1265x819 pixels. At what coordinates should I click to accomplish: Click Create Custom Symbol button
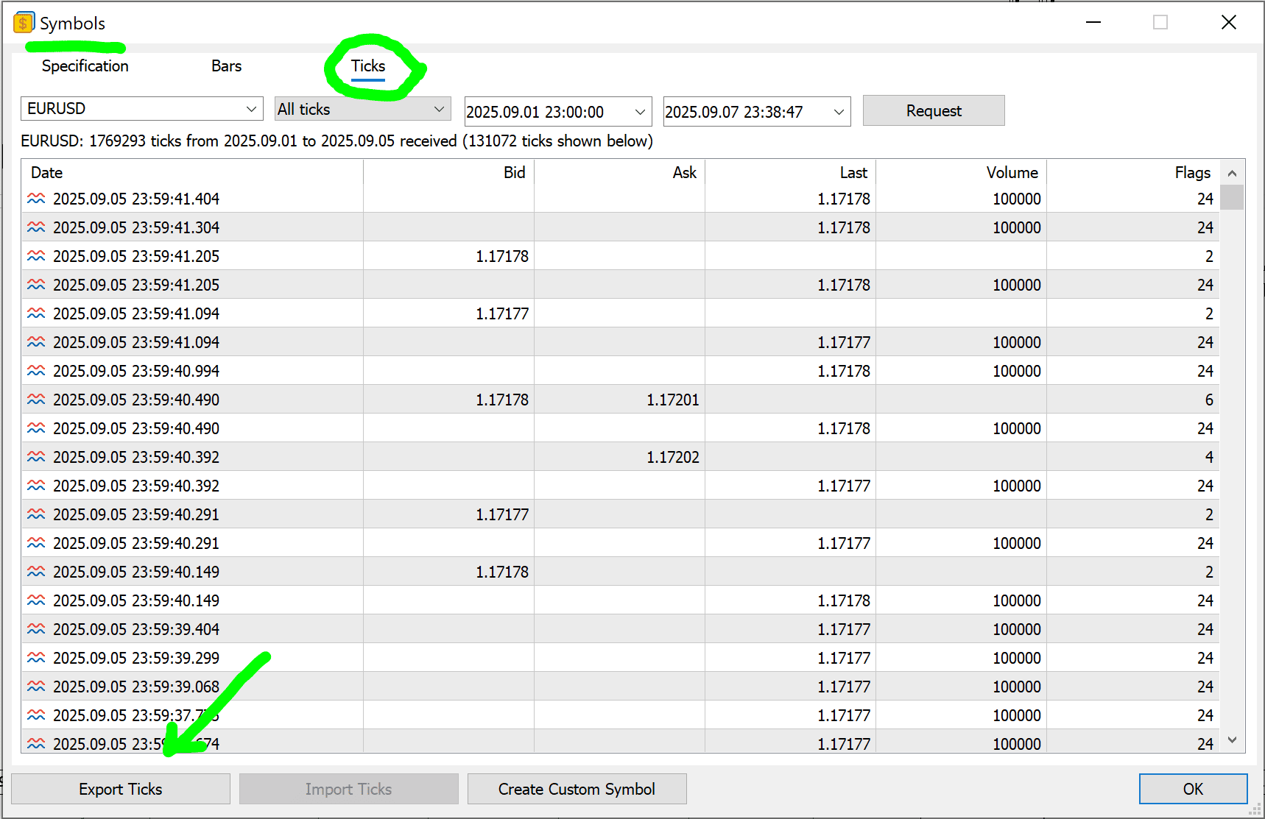pos(577,789)
